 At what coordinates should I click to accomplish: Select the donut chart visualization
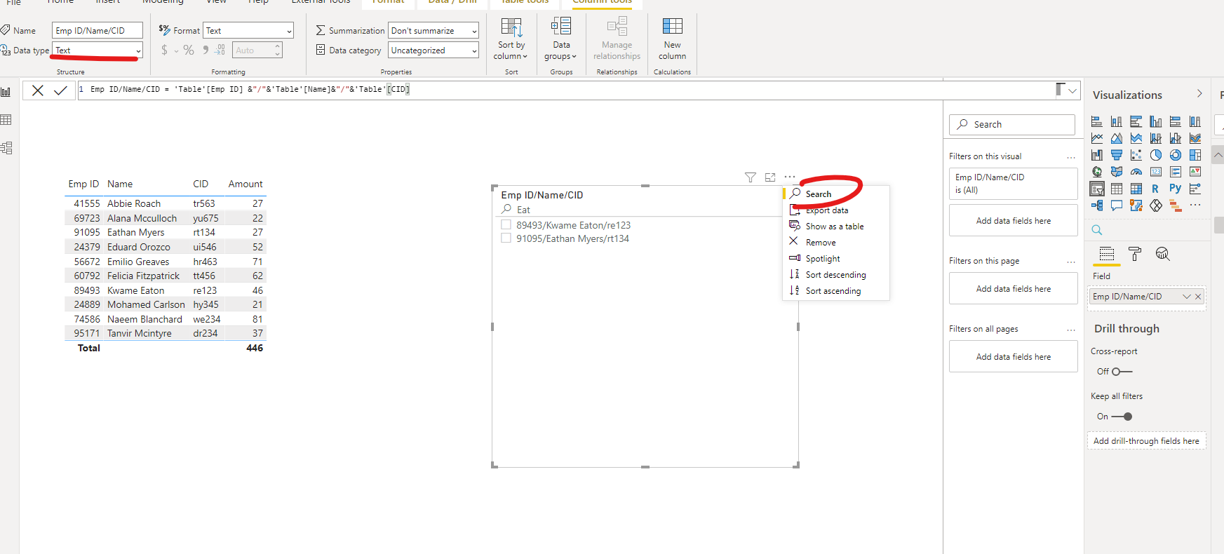(x=1176, y=155)
